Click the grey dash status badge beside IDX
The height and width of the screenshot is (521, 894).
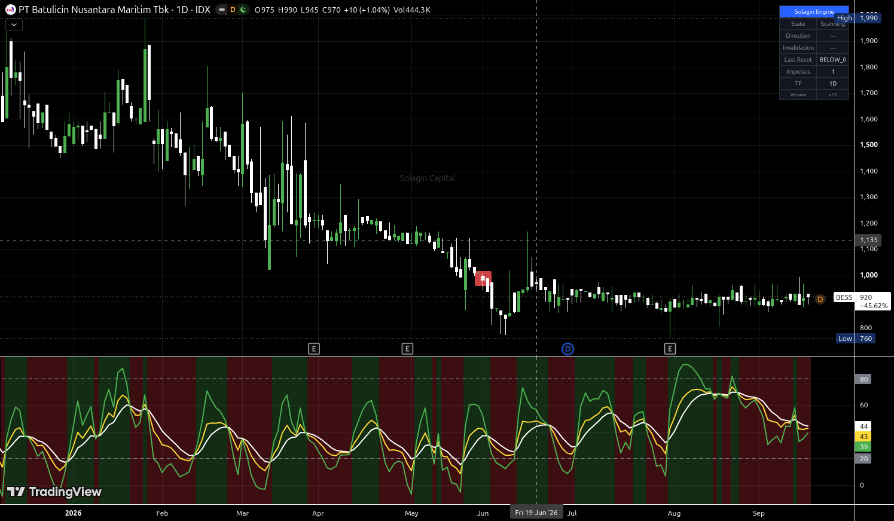click(222, 10)
